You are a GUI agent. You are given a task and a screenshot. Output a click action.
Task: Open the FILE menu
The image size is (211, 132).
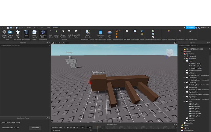[x=3, y=28]
